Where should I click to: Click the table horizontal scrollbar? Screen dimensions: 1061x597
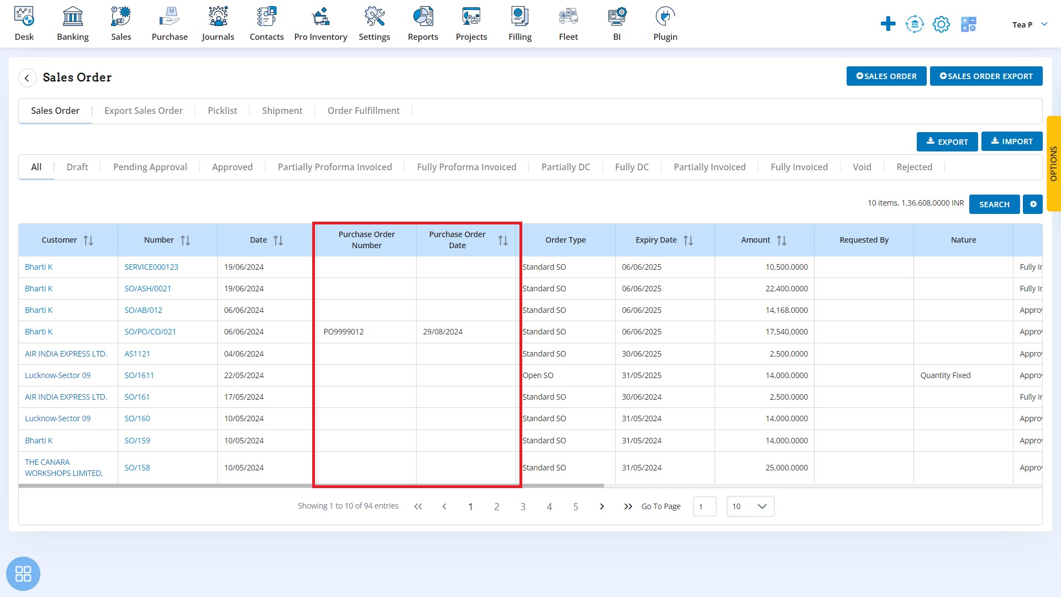click(311, 486)
